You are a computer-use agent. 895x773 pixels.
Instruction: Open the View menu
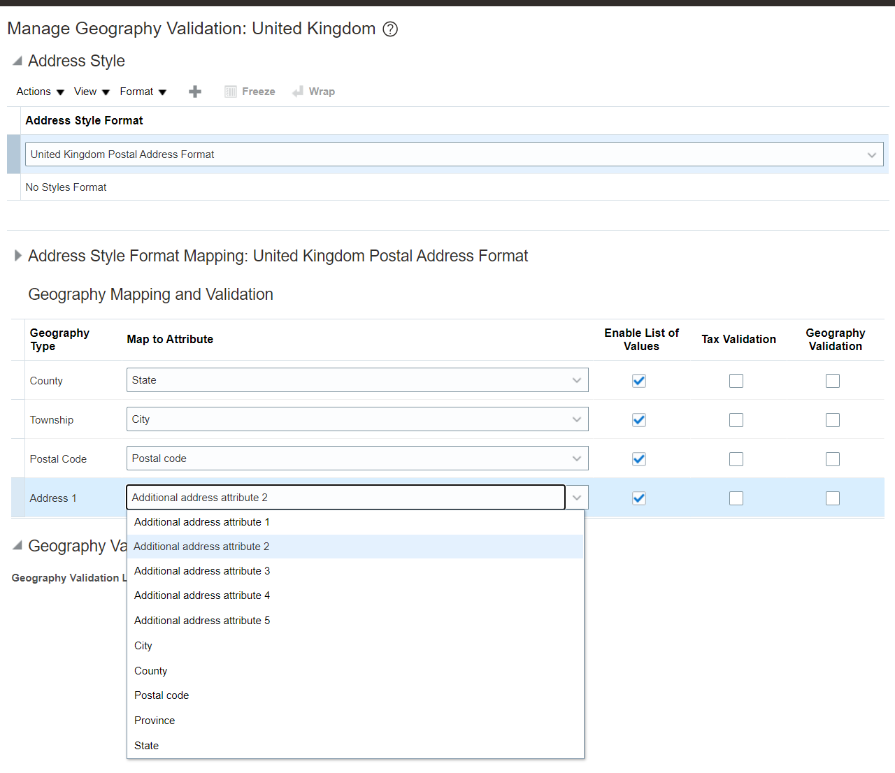[x=92, y=92]
